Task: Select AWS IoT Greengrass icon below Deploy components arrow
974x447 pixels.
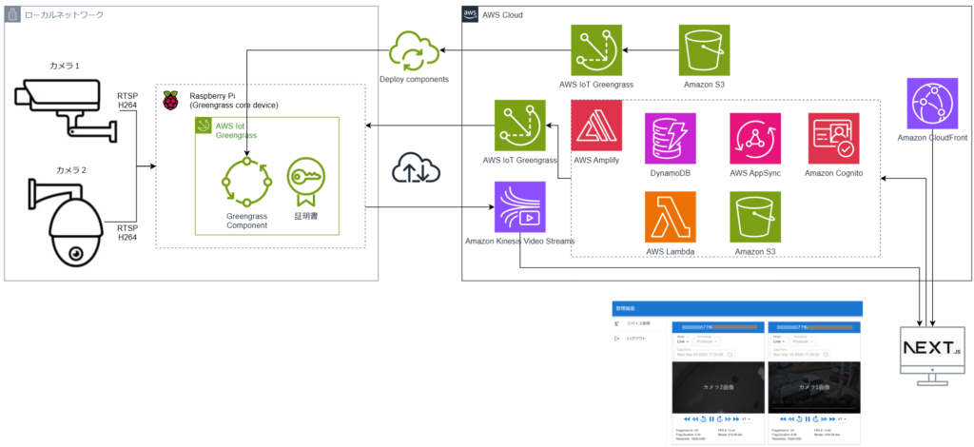Action: (597, 50)
